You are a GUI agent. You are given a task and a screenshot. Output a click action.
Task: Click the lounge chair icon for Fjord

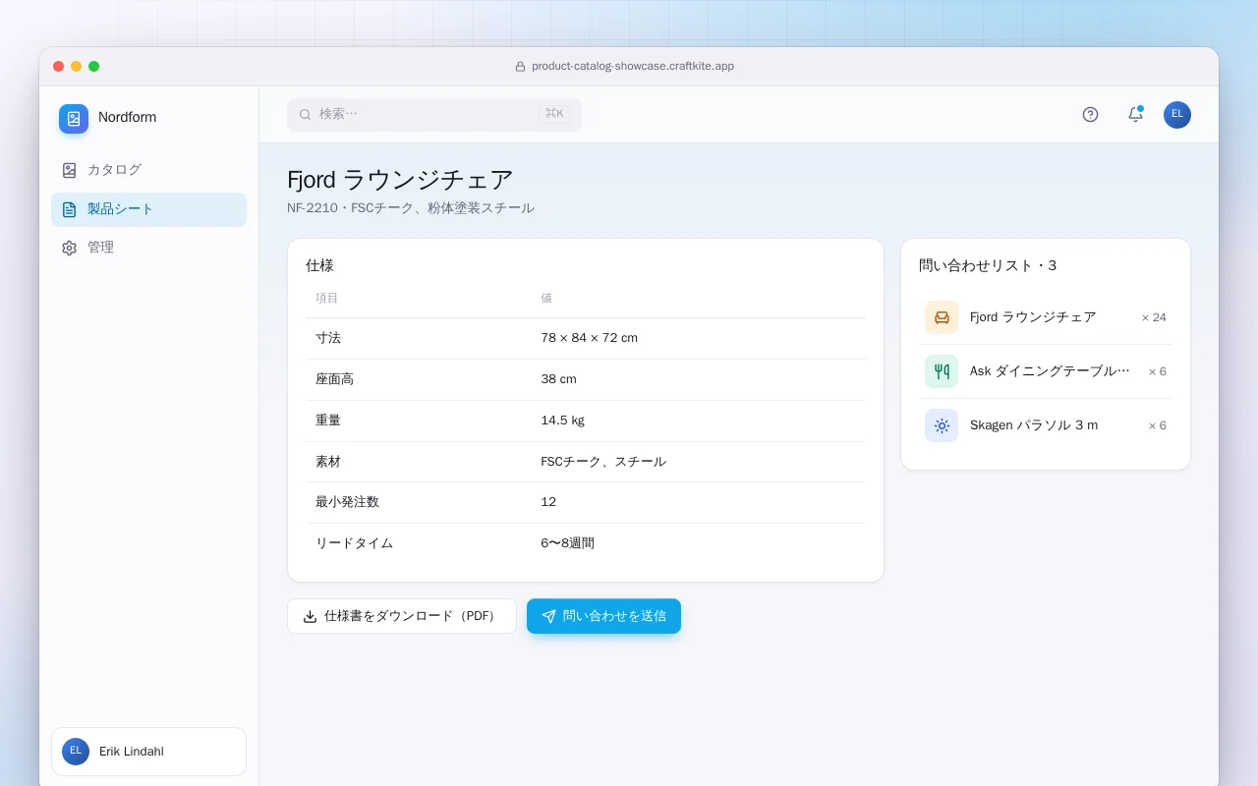click(x=942, y=317)
